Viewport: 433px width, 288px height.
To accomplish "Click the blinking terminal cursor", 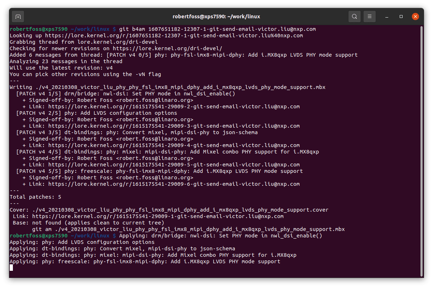I will coord(11,267).
